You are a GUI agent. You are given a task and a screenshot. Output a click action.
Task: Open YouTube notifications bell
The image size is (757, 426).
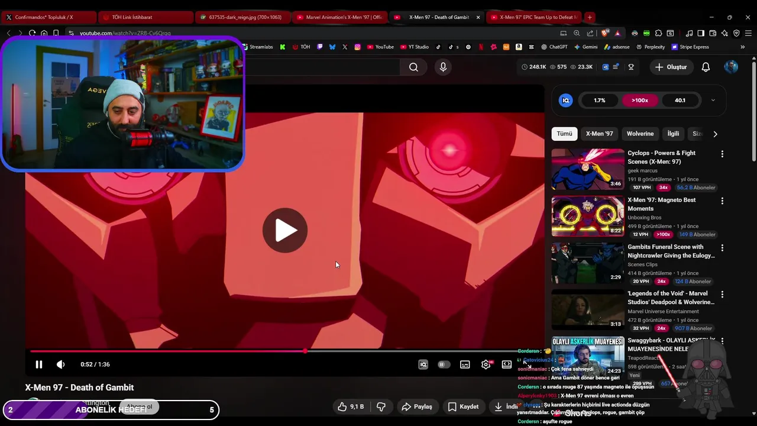point(706,67)
